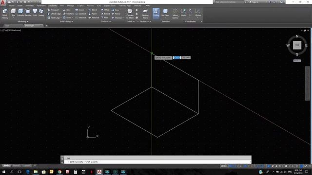Viewport: 312px width, 175px height.
Task: Open the Insert ribbon tab
Action: click(x=20, y=6)
